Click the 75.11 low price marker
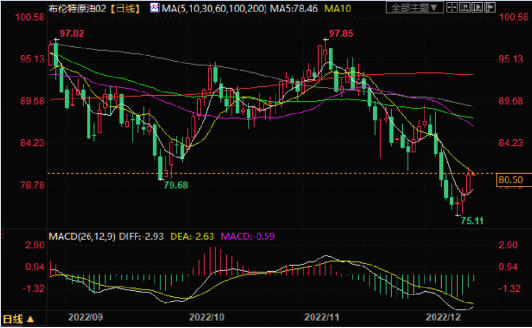 point(472,221)
